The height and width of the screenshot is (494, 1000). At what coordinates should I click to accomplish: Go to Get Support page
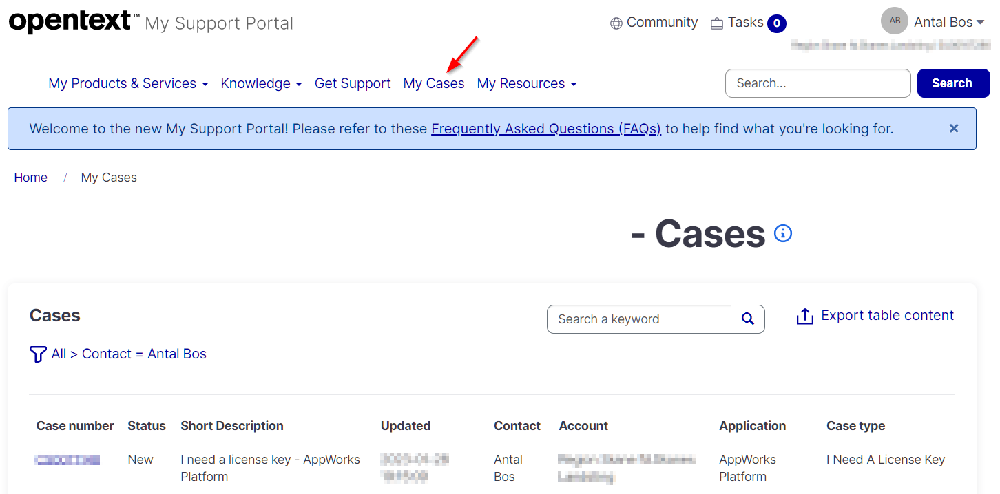click(353, 83)
